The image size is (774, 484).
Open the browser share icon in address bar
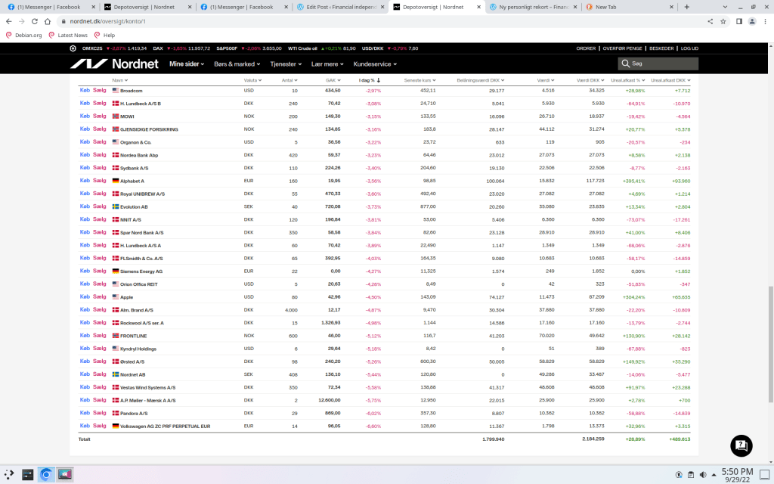(x=710, y=21)
